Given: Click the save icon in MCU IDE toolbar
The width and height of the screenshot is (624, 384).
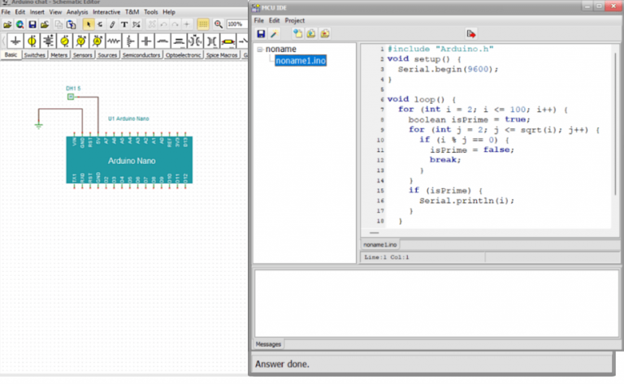Looking at the screenshot, I should click(x=260, y=33).
